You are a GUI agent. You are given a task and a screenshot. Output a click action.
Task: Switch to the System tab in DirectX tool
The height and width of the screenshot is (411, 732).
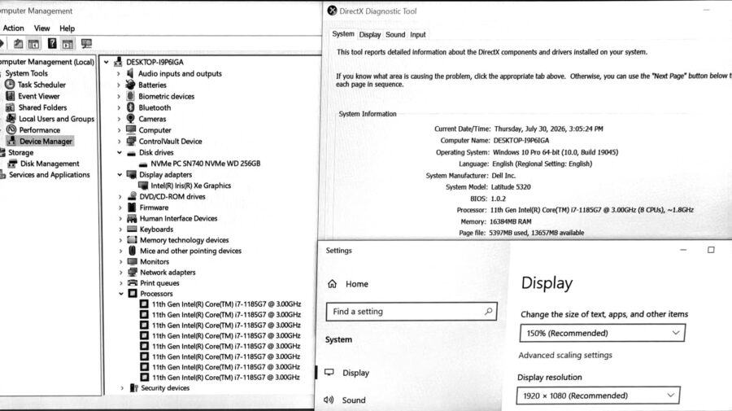pos(343,34)
